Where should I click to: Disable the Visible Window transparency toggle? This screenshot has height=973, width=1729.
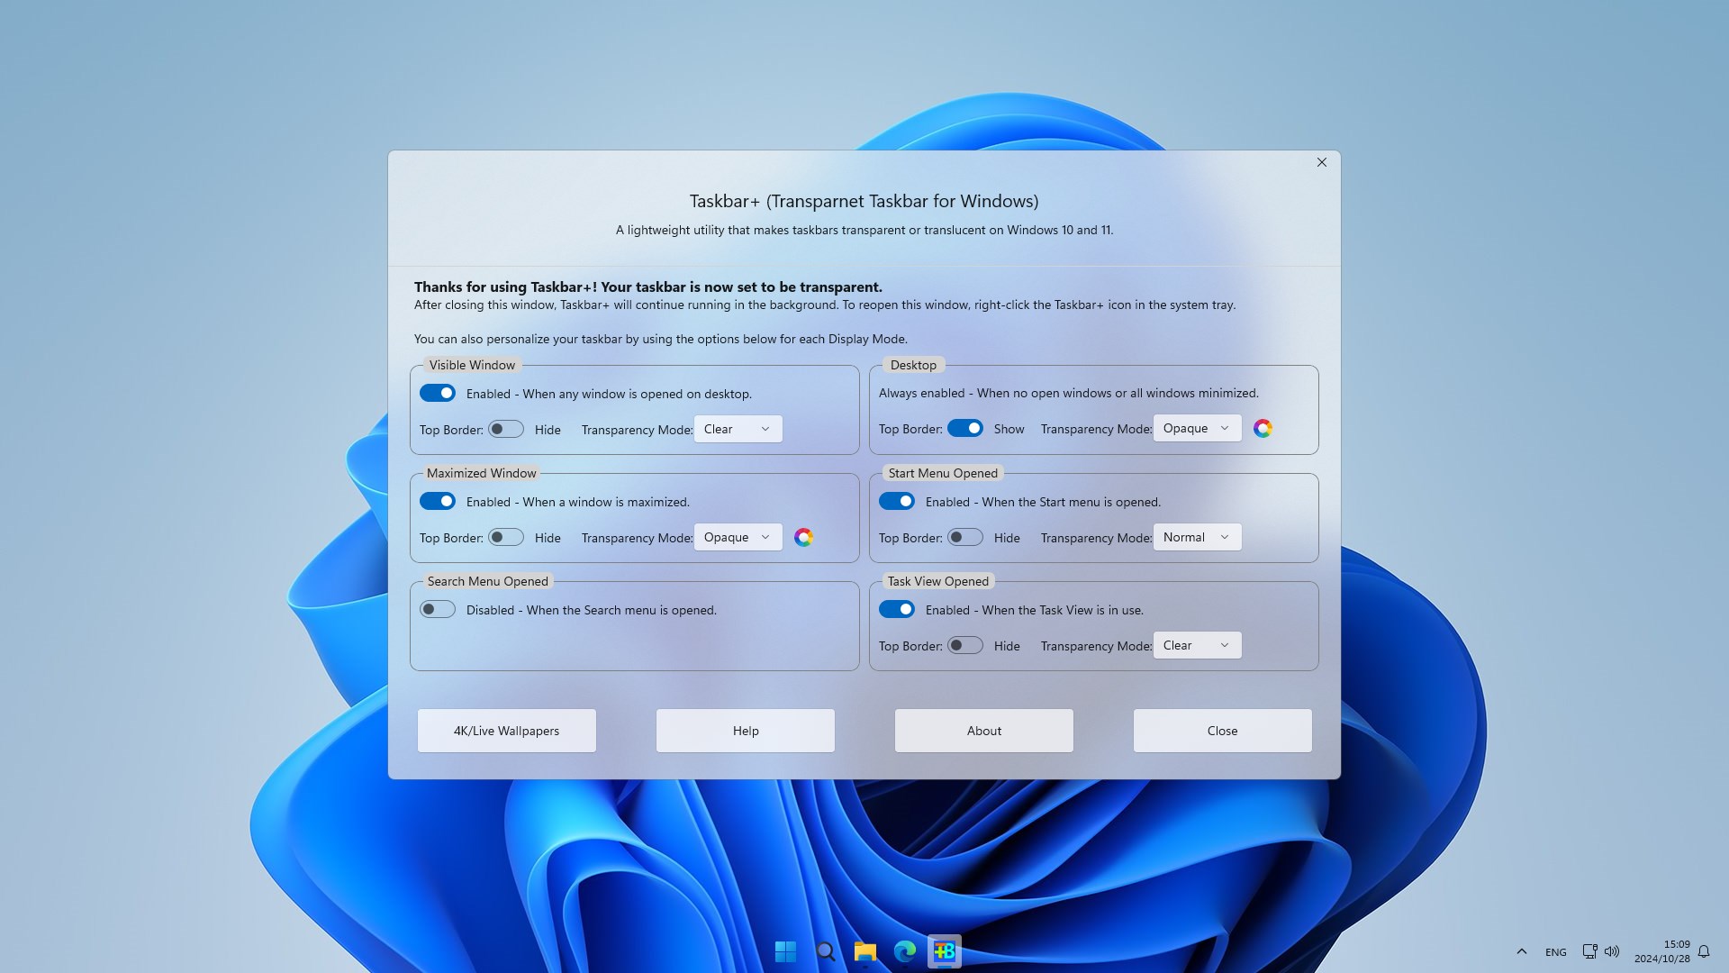coord(438,393)
